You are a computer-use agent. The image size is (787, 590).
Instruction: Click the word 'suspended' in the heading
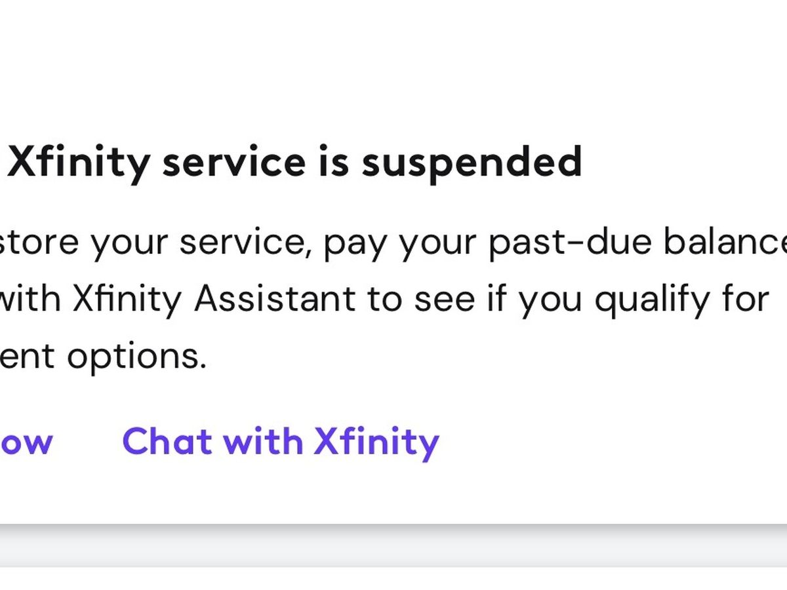coord(472,163)
